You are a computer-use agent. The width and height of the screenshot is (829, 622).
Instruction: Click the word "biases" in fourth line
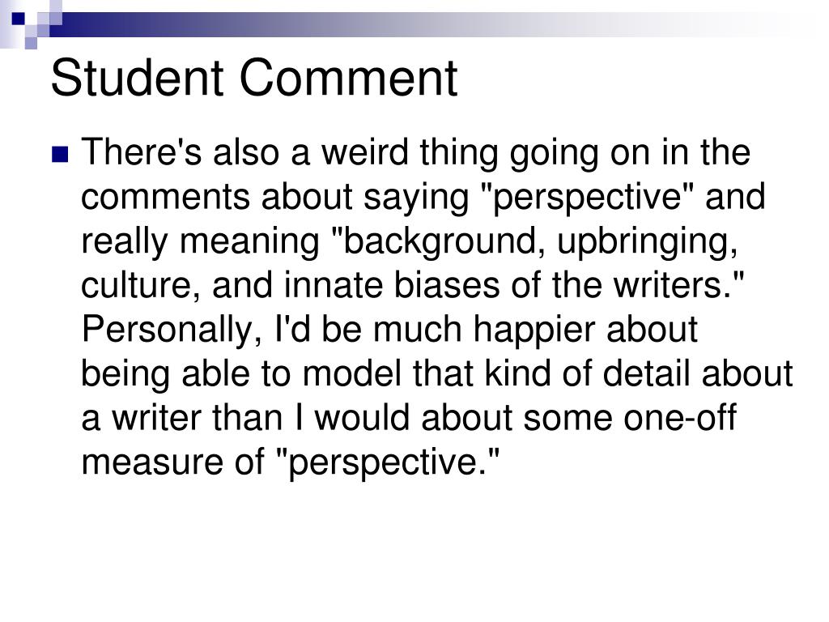point(447,286)
